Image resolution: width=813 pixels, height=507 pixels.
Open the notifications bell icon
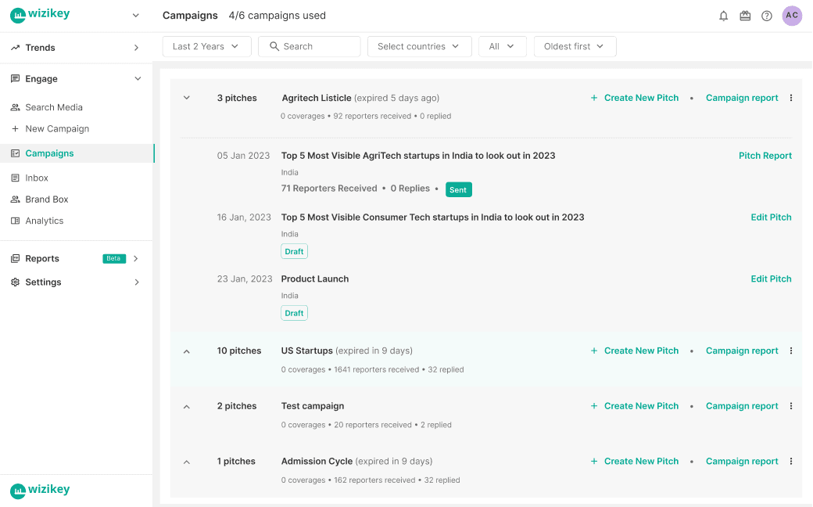pos(723,16)
